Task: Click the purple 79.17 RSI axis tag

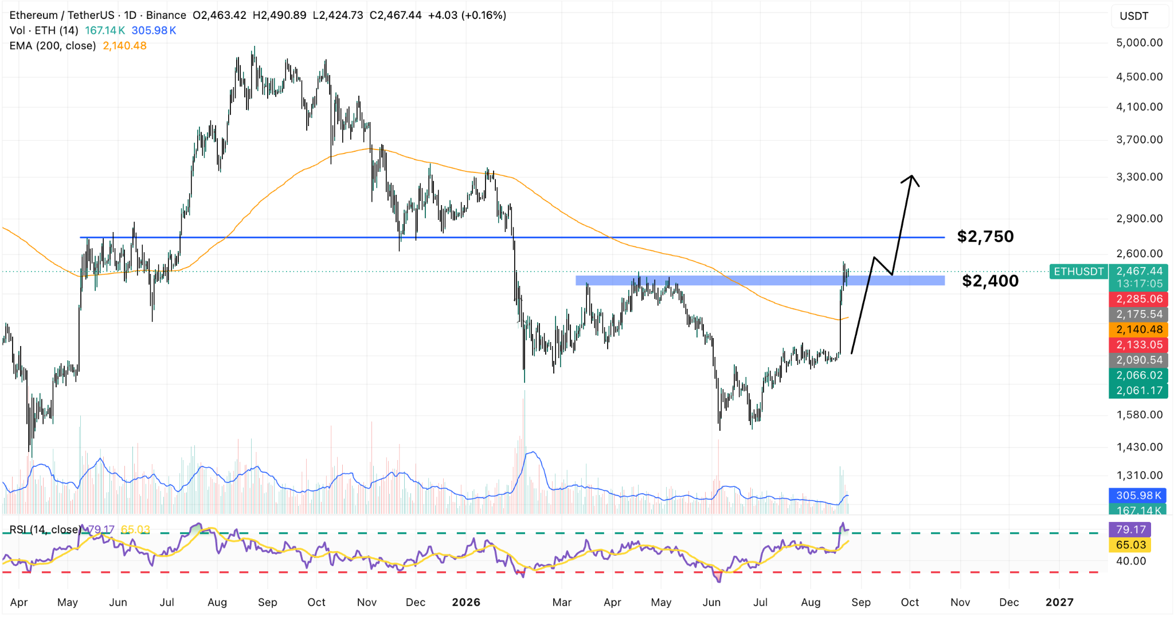Action: tap(1130, 530)
